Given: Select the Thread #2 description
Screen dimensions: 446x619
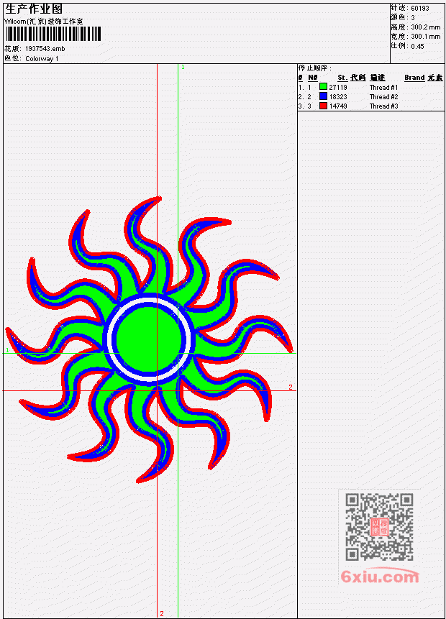Looking at the screenshot, I should tap(383, 97).
